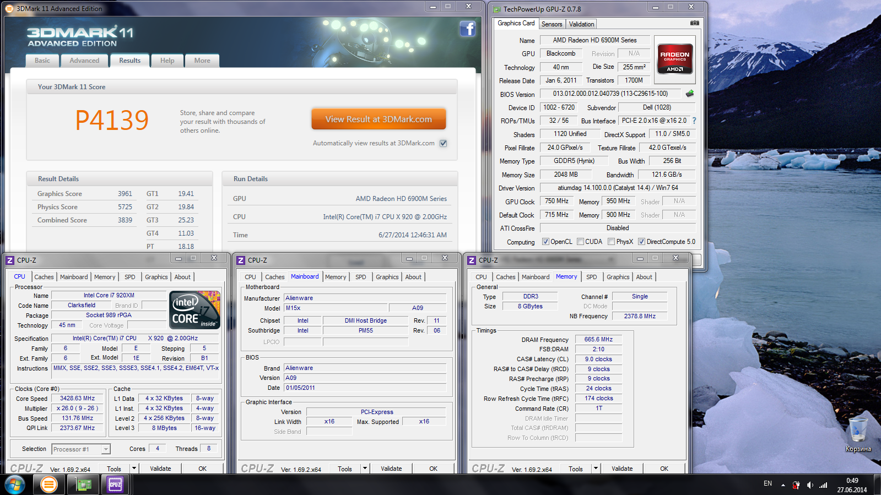Open the Windows Start menu orb
Viewport: 881px width, 495px height.
[x=15, y=485]
